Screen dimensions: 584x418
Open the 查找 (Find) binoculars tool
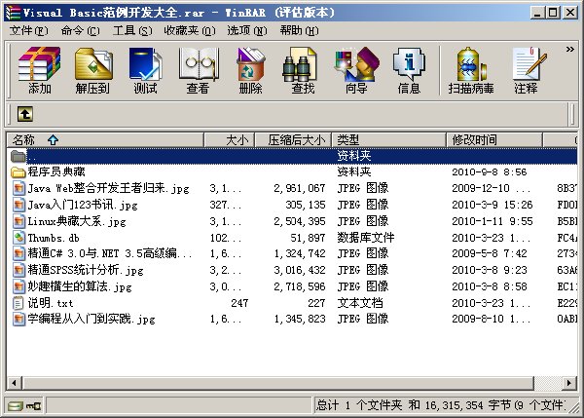303,70
